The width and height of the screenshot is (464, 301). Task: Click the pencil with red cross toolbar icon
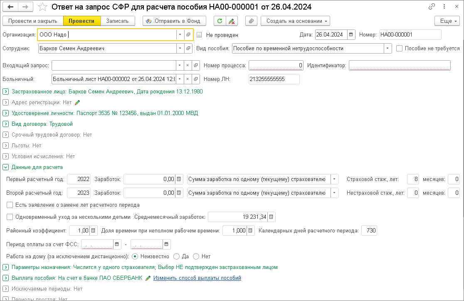pos(232,21)
